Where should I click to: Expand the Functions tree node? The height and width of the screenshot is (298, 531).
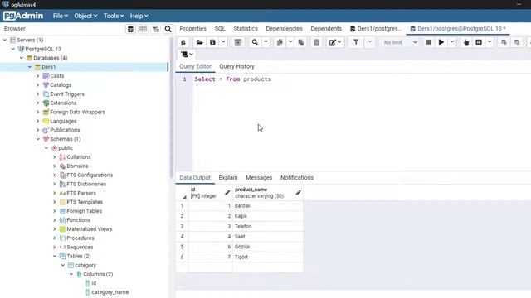pyautogui.click(x=55, y=220)
